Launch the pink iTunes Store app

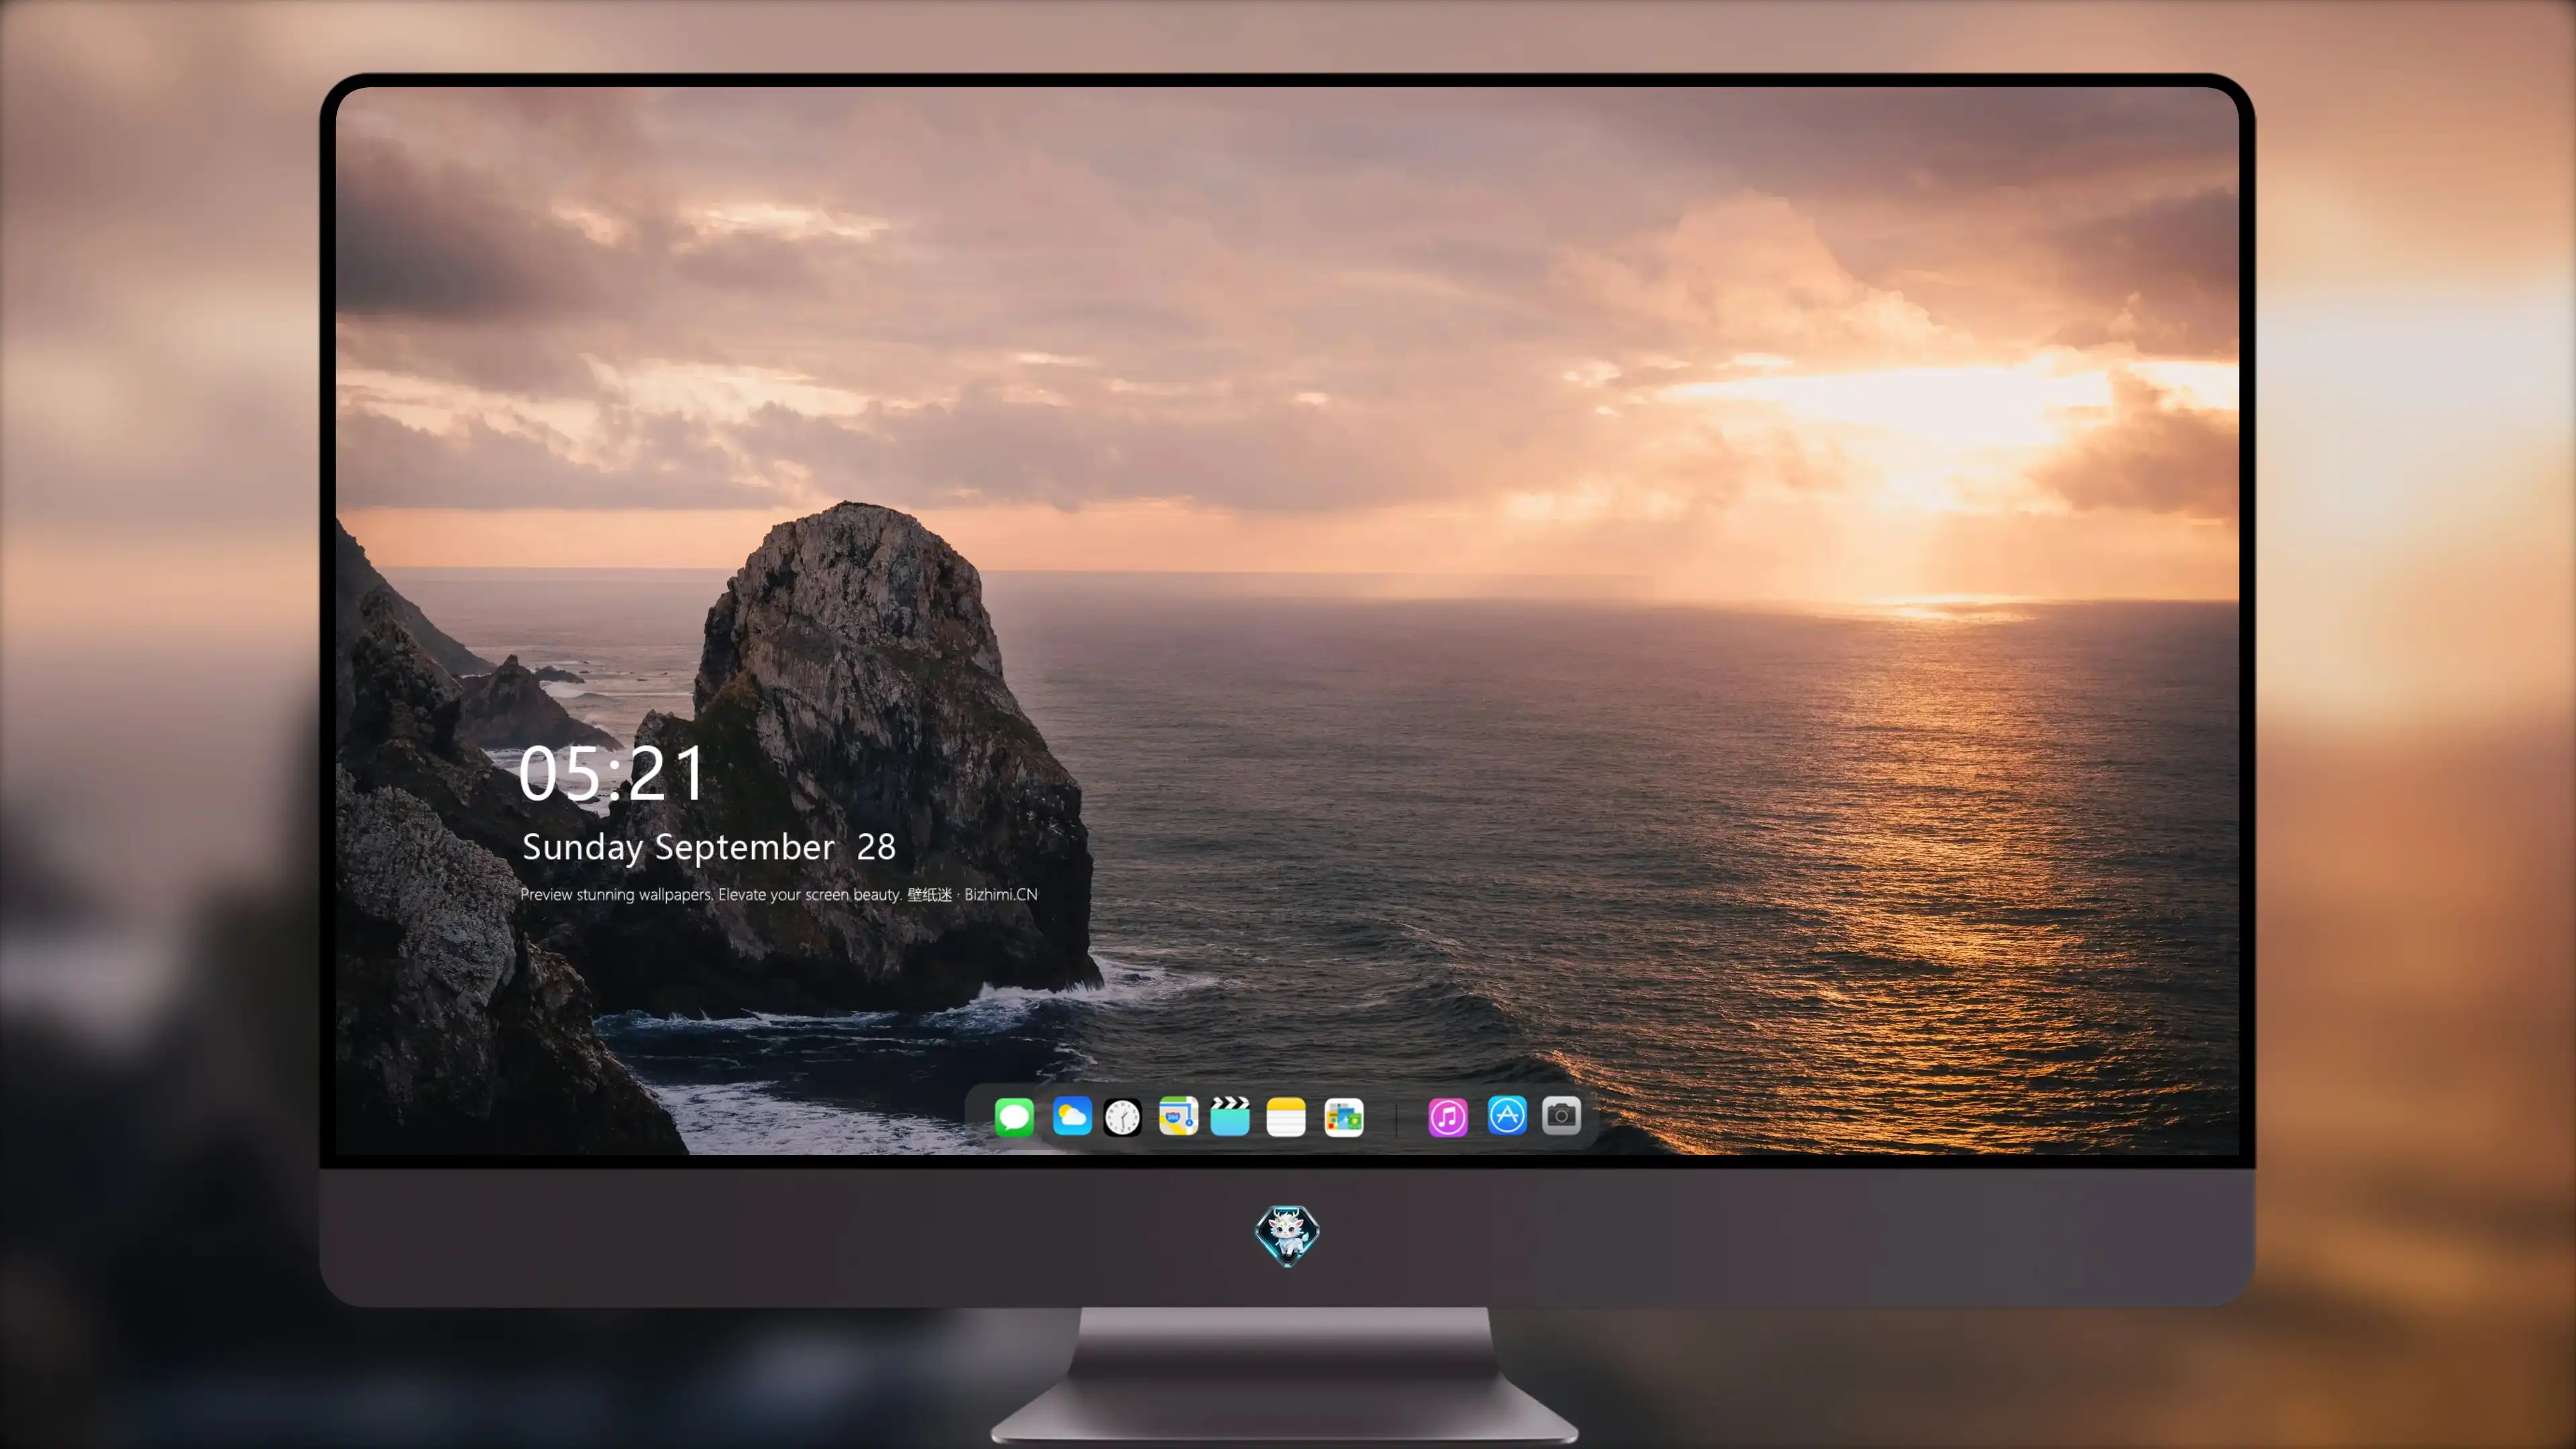pos(1448,1117)
